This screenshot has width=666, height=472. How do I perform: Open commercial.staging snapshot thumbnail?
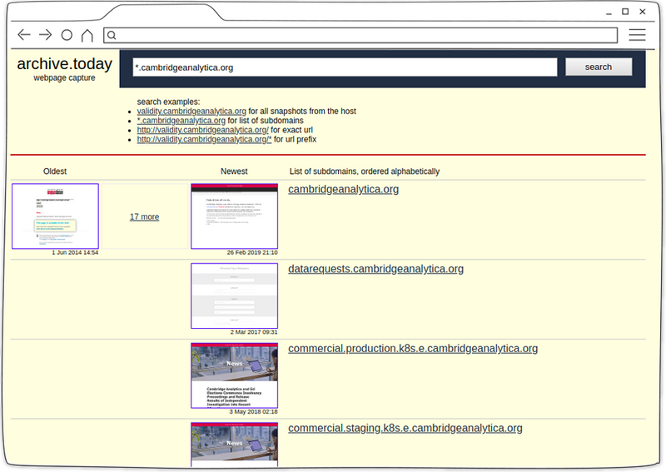(235, 445)
